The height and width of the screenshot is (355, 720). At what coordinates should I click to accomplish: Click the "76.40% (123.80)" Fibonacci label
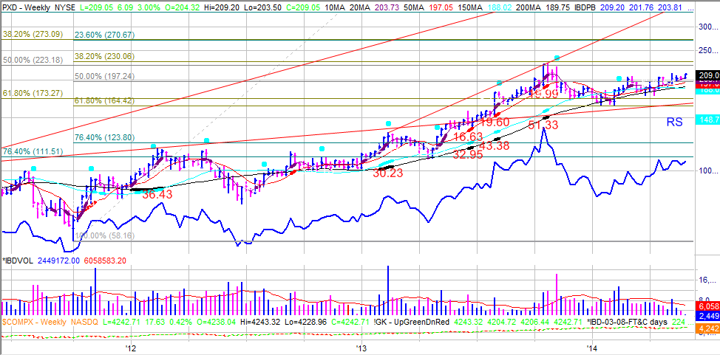click(x=104, y=137)
